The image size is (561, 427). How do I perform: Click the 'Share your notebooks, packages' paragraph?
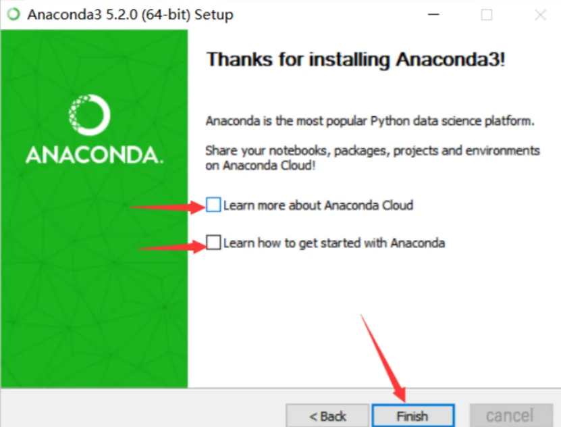[372, 158]
